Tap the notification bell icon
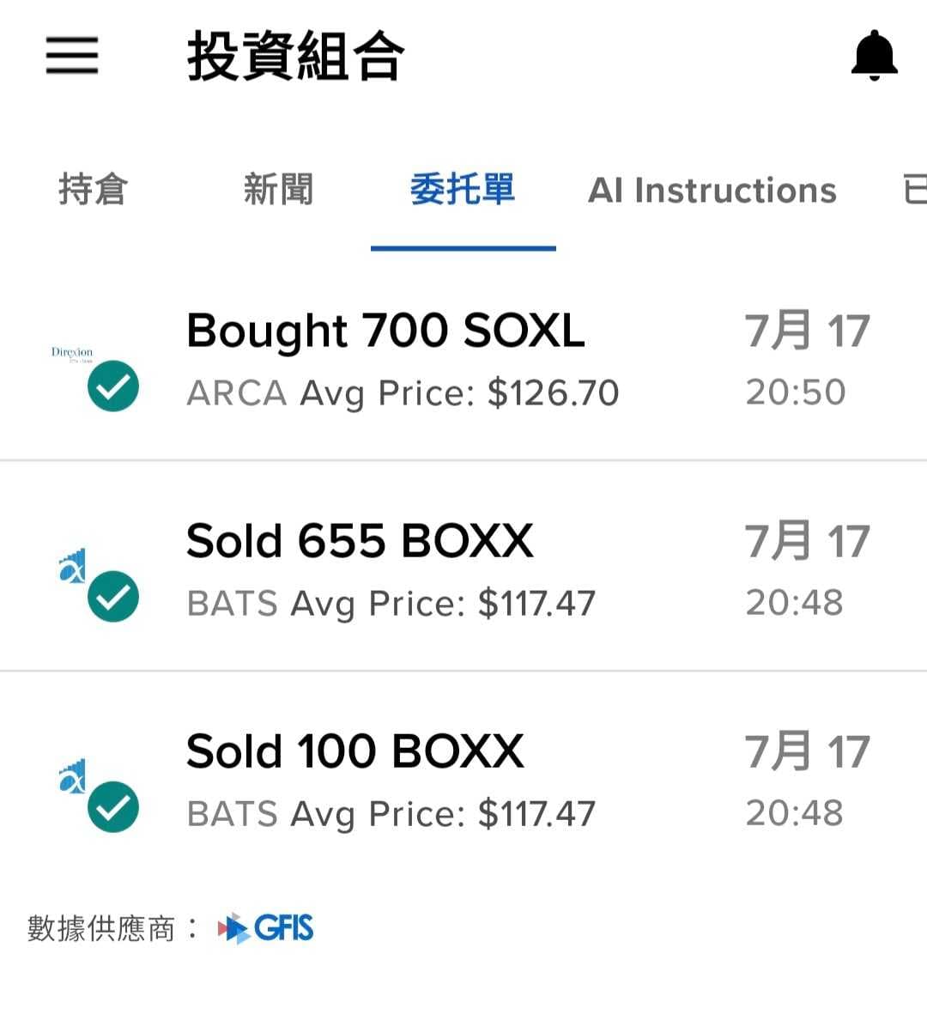The image size is (927, 1033). pyautogui.click(x=874, y=56)
